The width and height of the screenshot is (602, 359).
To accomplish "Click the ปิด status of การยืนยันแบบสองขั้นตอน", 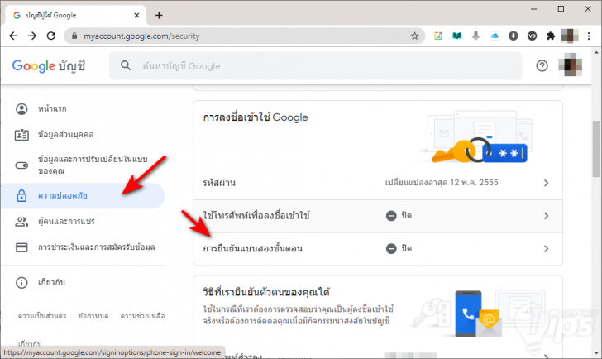I will coord(399,249).
